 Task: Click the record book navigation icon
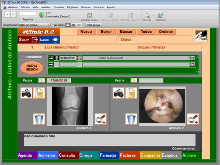(10, 14)
